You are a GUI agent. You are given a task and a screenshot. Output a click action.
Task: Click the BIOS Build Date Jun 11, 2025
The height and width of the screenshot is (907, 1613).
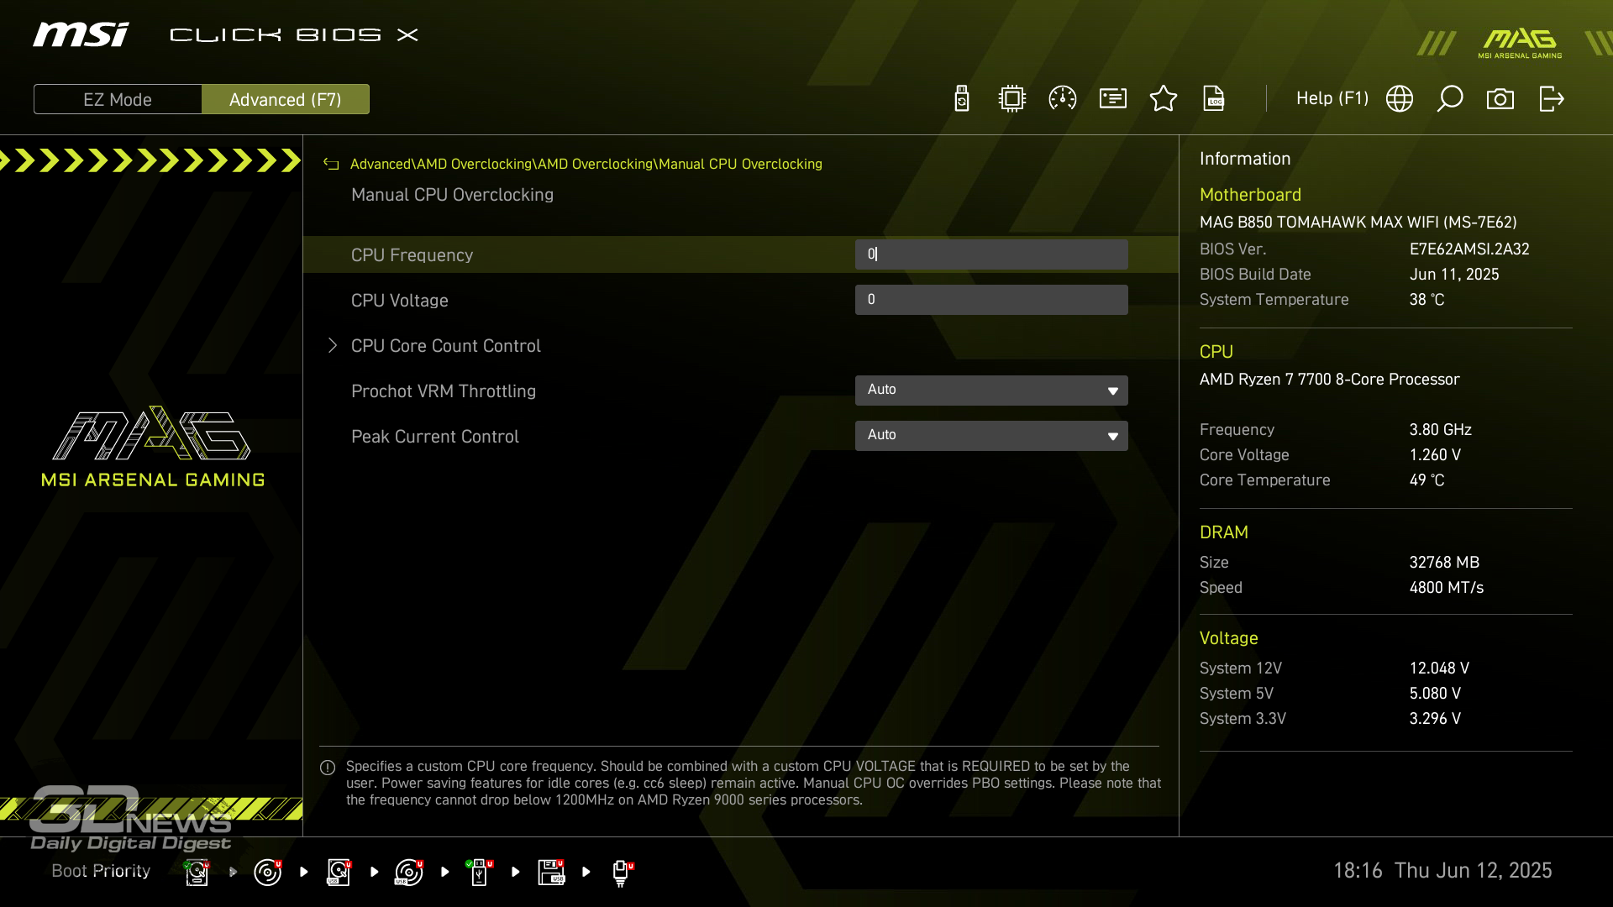(x=1454, y=275)
